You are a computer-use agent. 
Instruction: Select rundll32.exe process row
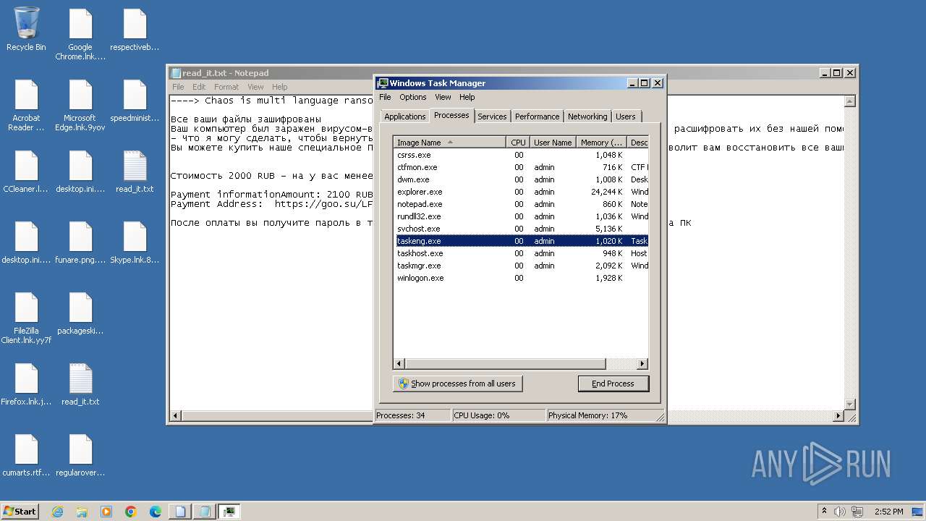521,216
